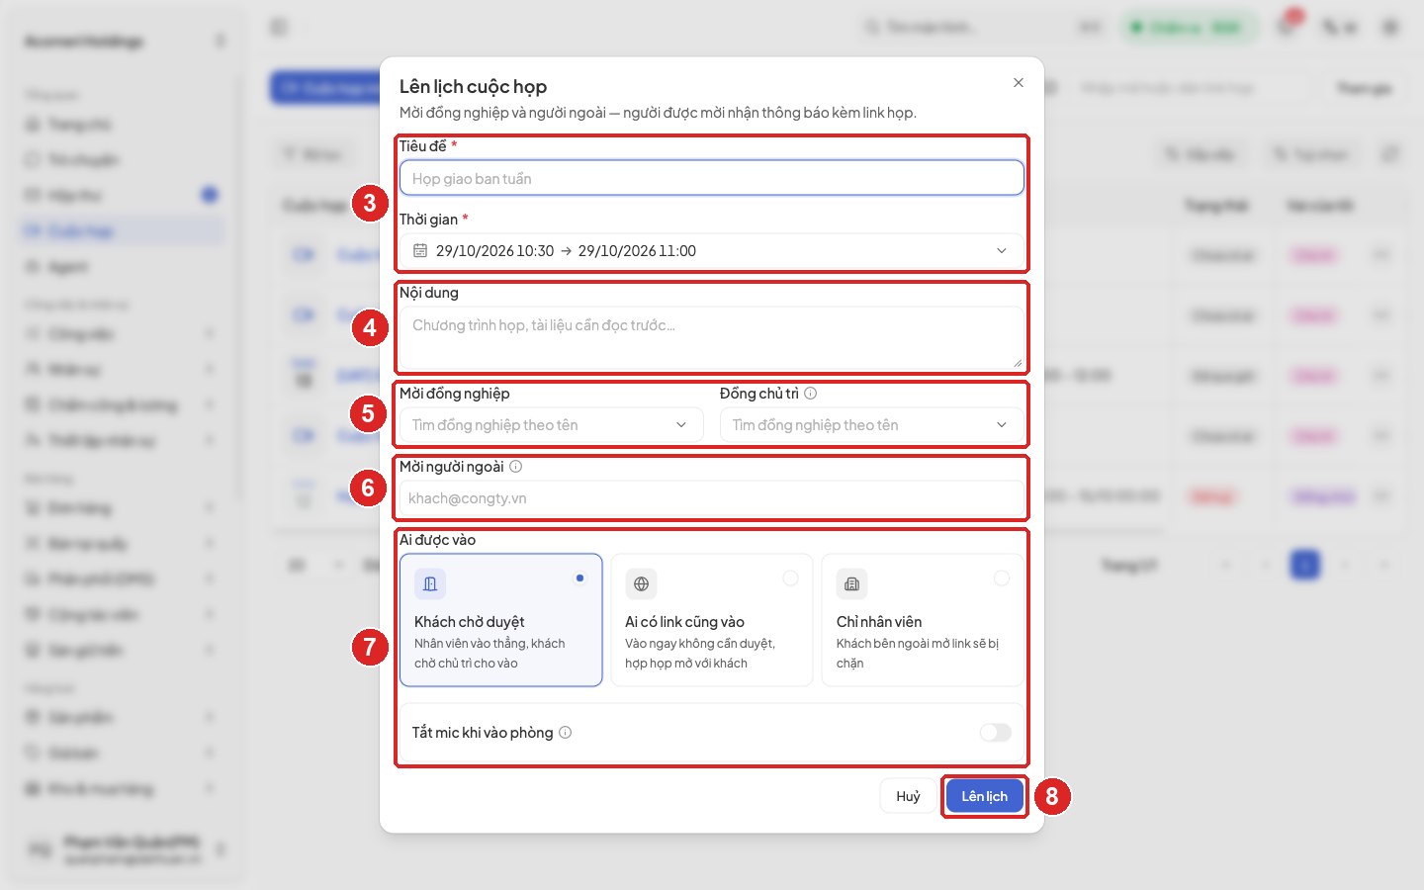Viewport: 1424px width, 890px height.
Task: Close the Lên lịch cuộc họp dialog
Action: [1019, 83]
